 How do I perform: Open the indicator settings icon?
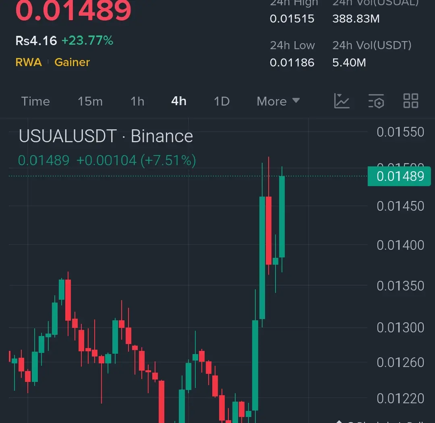(x=376, y=101)
